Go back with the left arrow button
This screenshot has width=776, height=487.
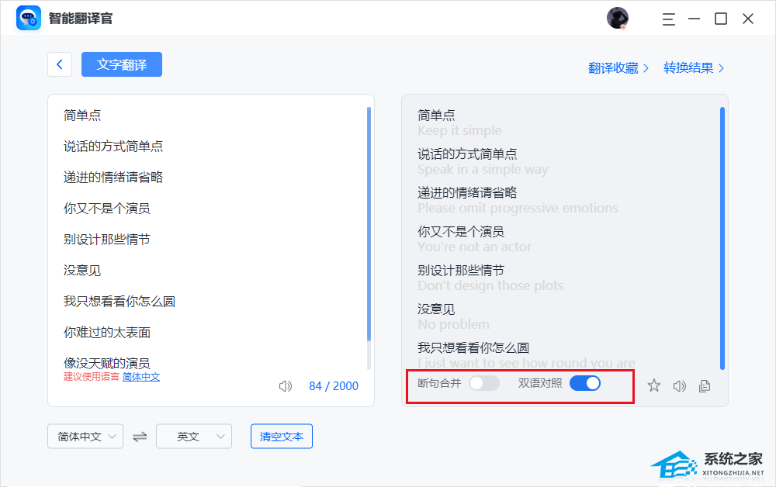pos(60,64)
